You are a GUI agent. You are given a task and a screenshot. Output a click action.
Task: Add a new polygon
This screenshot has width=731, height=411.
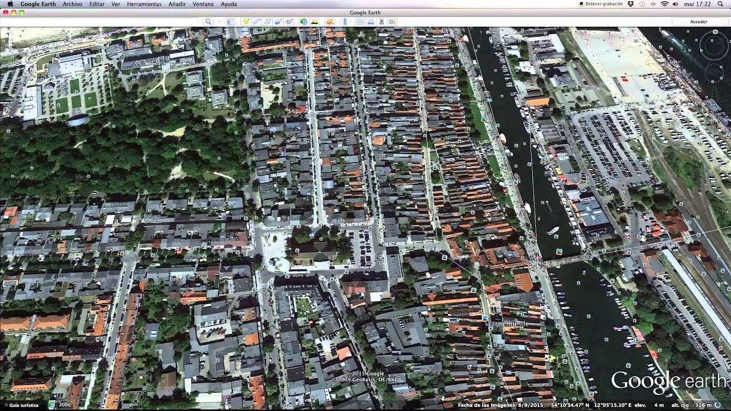tap(257, 22)
